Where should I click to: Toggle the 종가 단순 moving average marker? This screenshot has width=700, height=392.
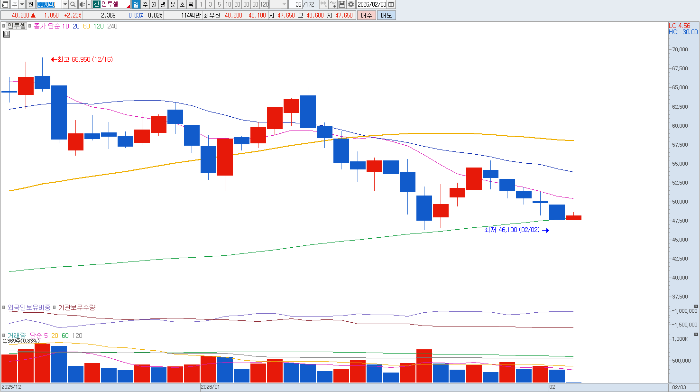click(x=30, y=26)
